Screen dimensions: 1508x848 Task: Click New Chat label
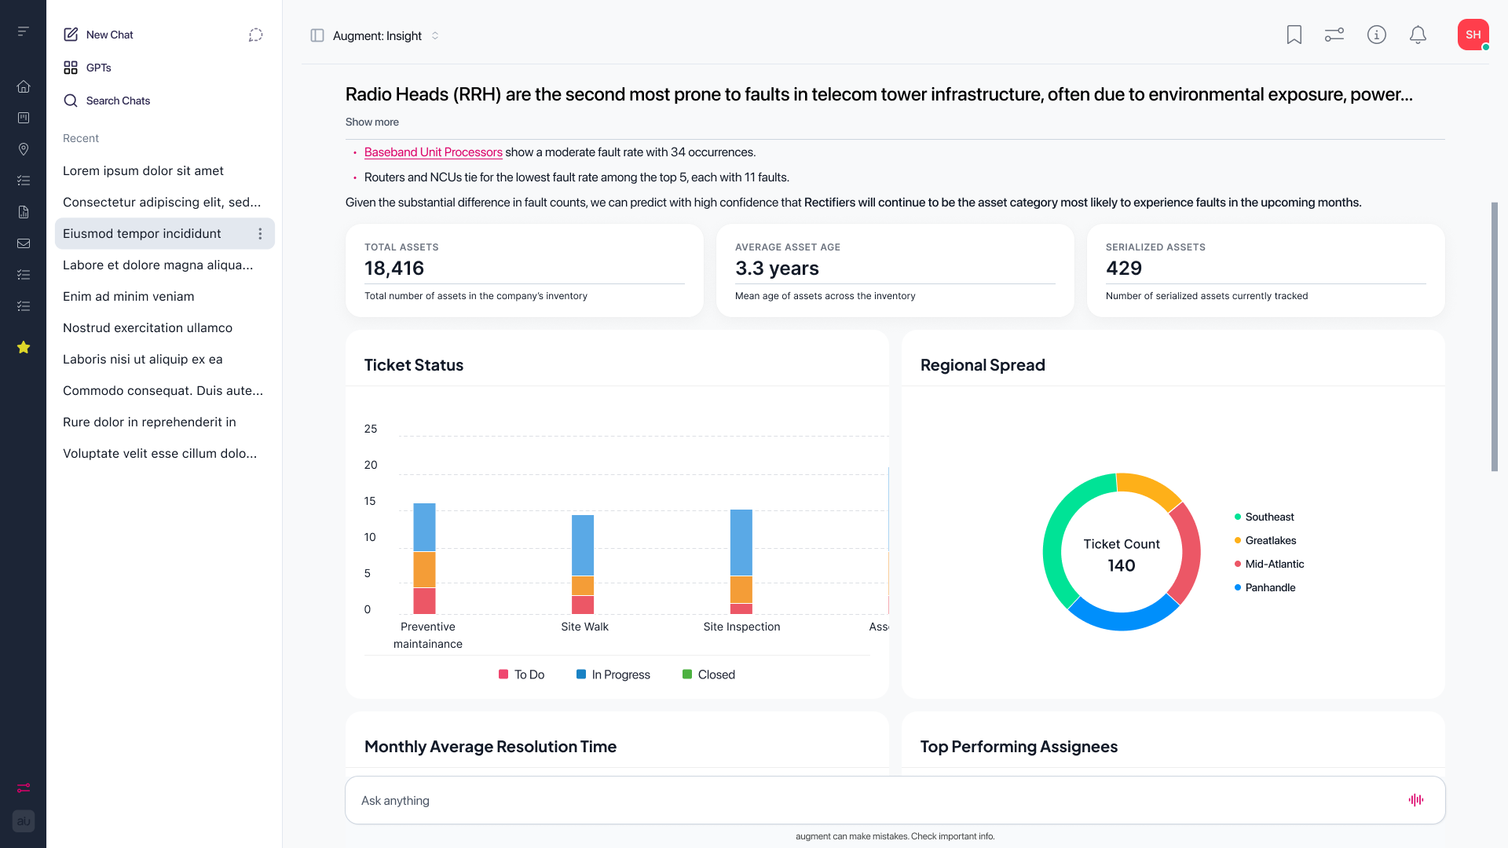pyautogui.click(x=110, y=35)
